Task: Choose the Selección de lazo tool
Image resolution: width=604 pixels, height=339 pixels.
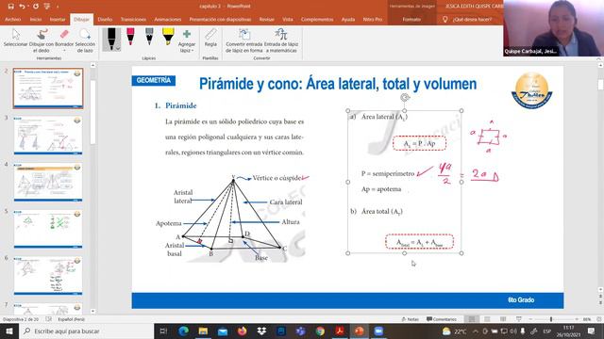Action: click(x=85, y=40)
